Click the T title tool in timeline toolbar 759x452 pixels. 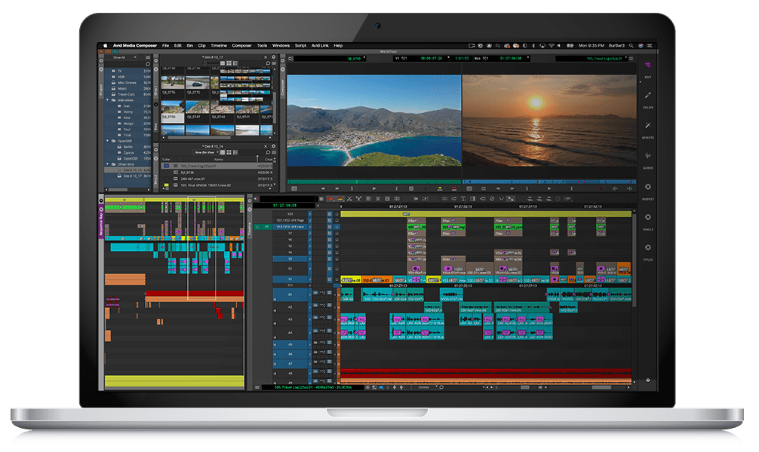(463, 199)
